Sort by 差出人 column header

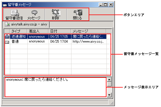pos(38,31)
